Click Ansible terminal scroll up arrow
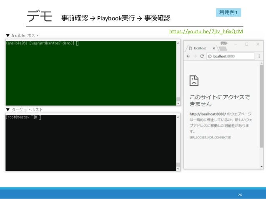This screenshot has width=266, height=199. click(x=178, y=43)
